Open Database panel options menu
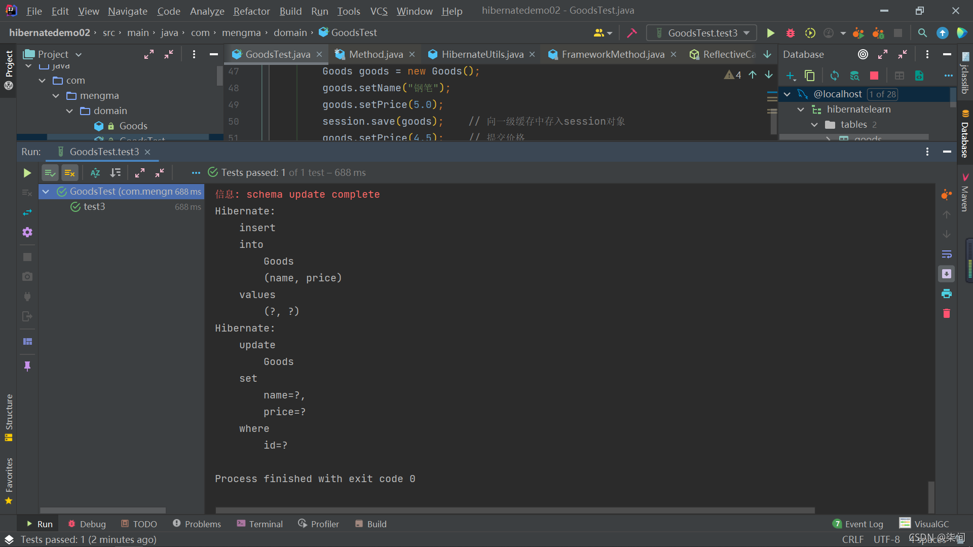 point(927,54)
